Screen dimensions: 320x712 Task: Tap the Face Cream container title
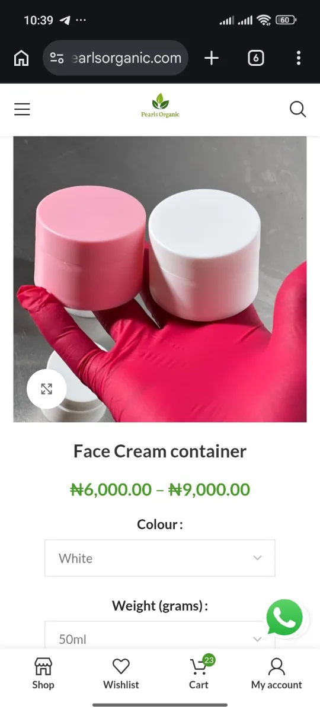[160, 451]
